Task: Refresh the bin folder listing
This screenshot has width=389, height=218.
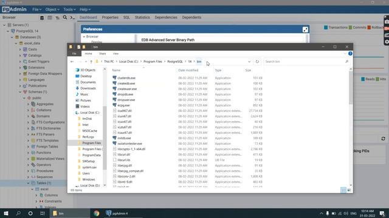Action: [x=257, y=62]
